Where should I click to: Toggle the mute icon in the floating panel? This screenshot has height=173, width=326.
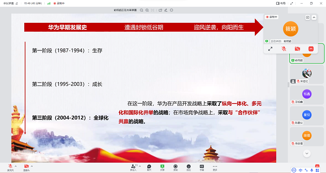tap(284, 49)
